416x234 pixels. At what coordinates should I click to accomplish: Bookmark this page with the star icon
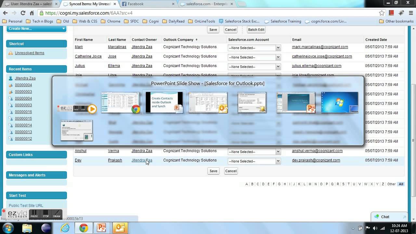tap(382, 13)
